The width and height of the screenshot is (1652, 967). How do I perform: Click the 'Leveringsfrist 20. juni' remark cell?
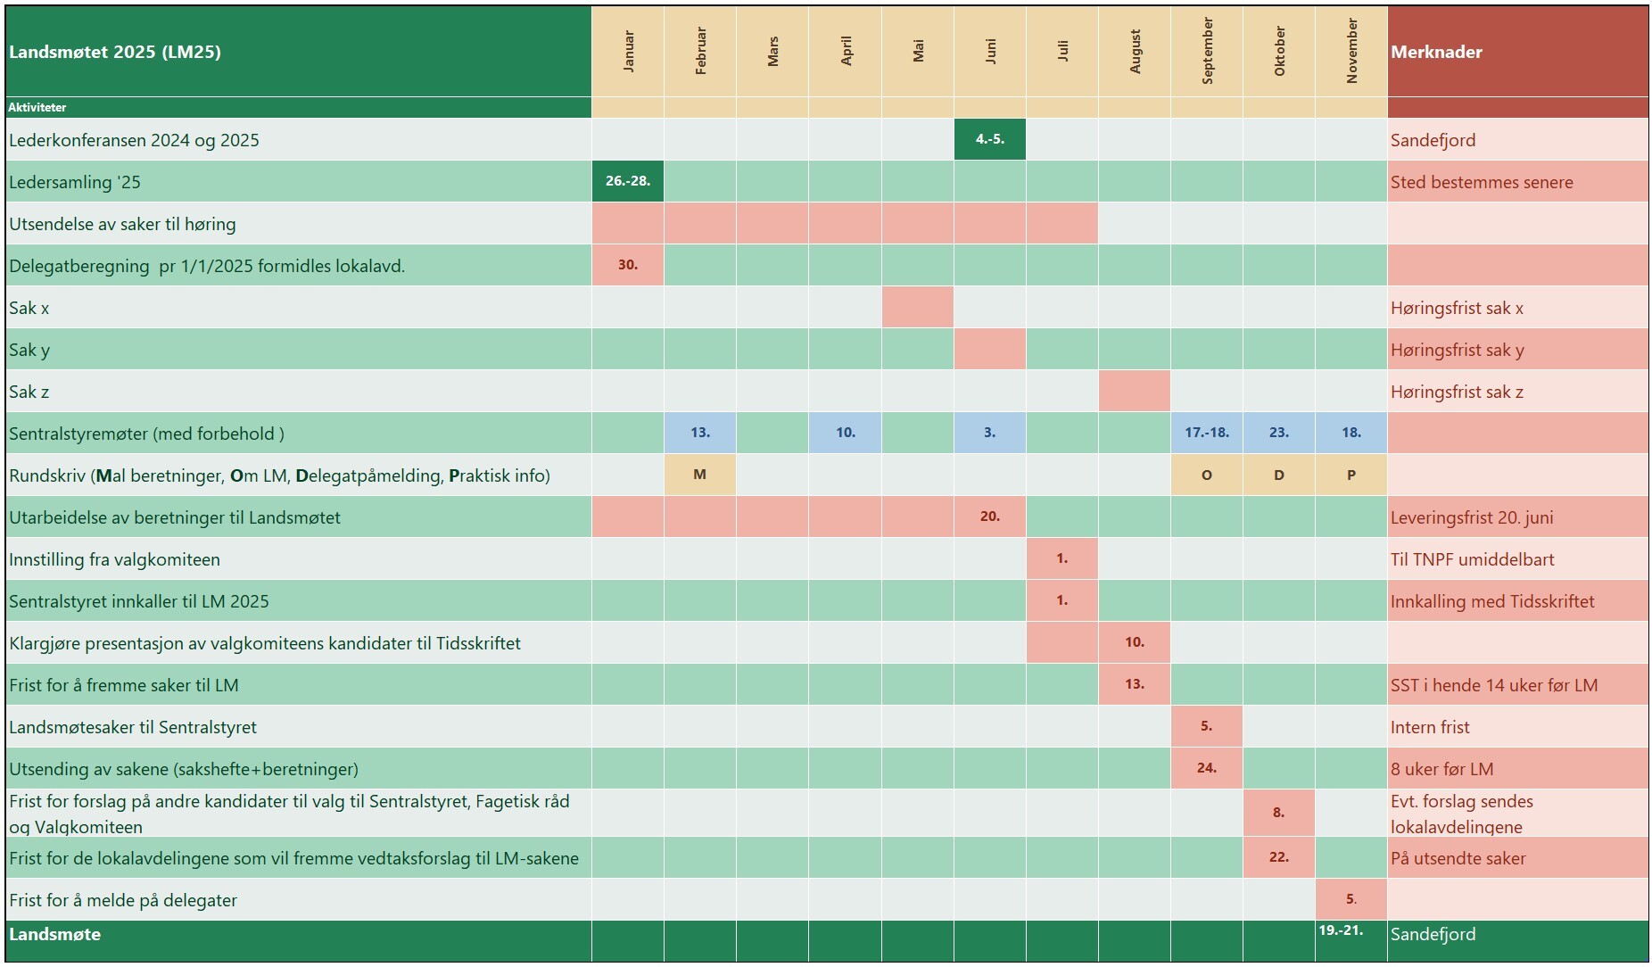point(1472,517)
